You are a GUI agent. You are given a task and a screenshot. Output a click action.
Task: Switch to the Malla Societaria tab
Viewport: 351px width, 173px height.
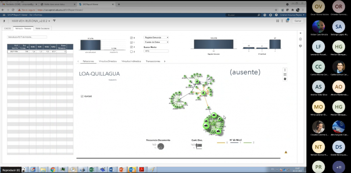[x=43, y=28]
